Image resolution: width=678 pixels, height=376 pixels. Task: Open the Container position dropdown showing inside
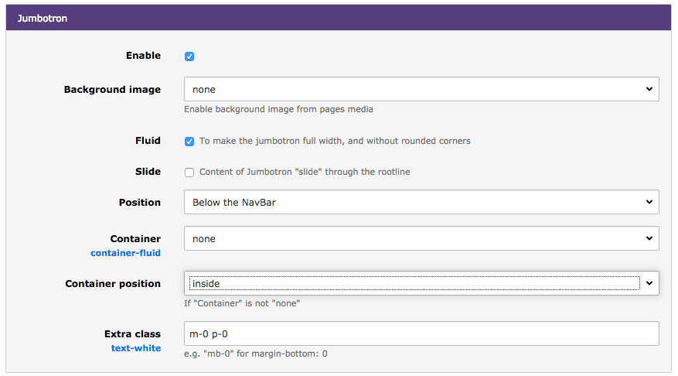(421, 283)
